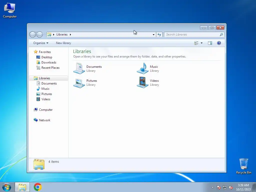Click the Libraries icon in address bar

point(49,34)
